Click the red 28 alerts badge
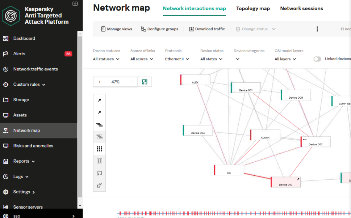351x218 pixels. (x=68, y=54)
